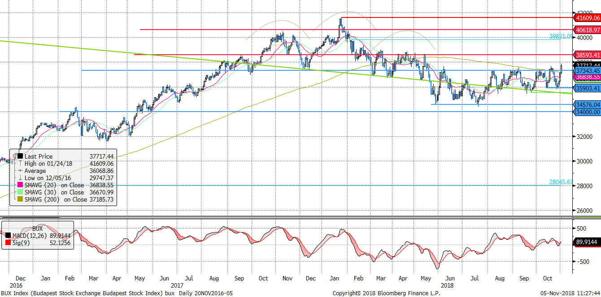This screenshot has width=601, height=297.
Task: Click the blue 34000.00 support tag
Action: pyautogui.click(x=588, y=112)
